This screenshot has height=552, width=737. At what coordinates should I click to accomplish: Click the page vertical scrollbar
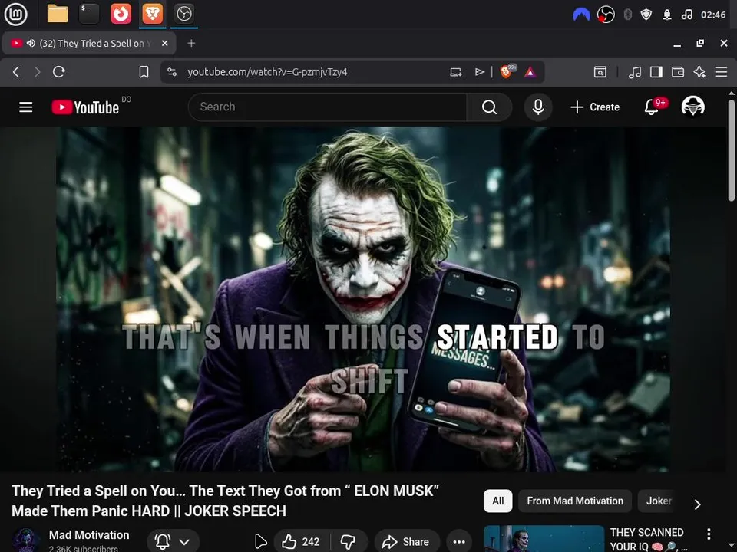tap(732, 150)
